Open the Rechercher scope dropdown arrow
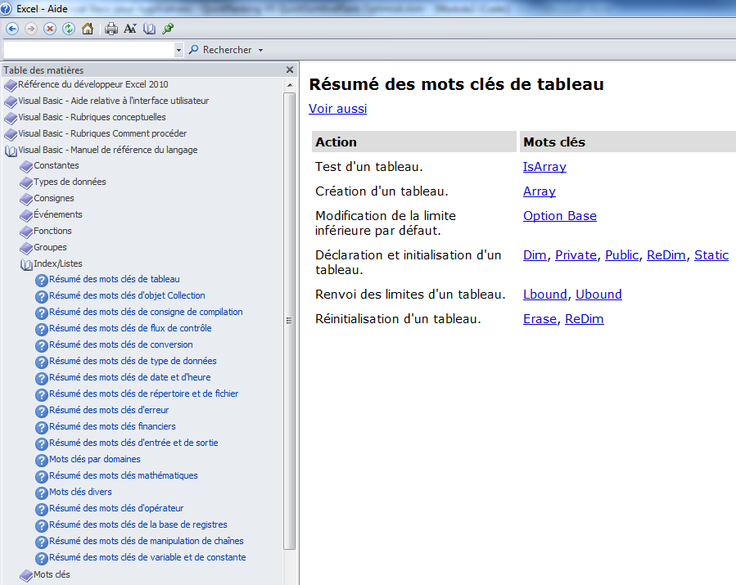The height and width of the screenshot is (585, 736). point(260,51)
